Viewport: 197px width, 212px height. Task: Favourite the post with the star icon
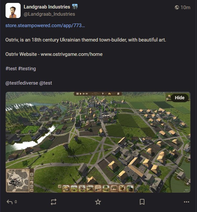98,202
